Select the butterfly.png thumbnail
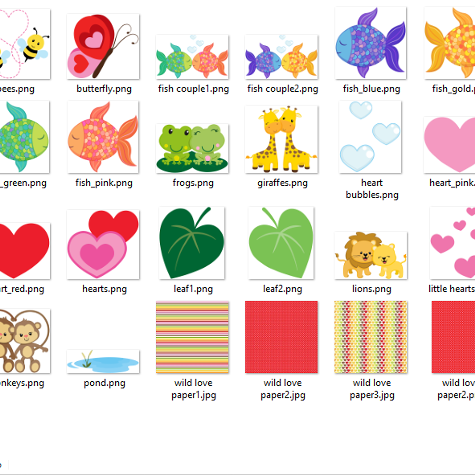The height and width of the screenshot is (475, 475). tap(103, 46)
